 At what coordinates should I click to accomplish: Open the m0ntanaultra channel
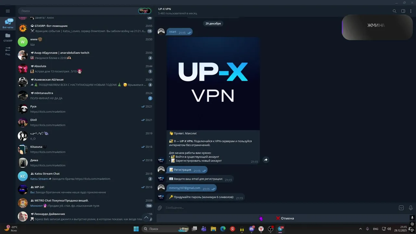click(85, 96)
